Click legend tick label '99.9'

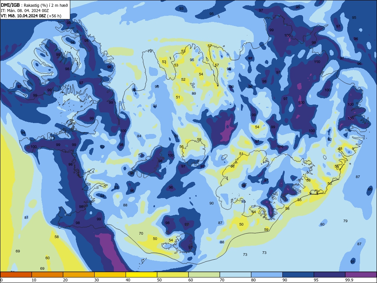click(349, 280)
